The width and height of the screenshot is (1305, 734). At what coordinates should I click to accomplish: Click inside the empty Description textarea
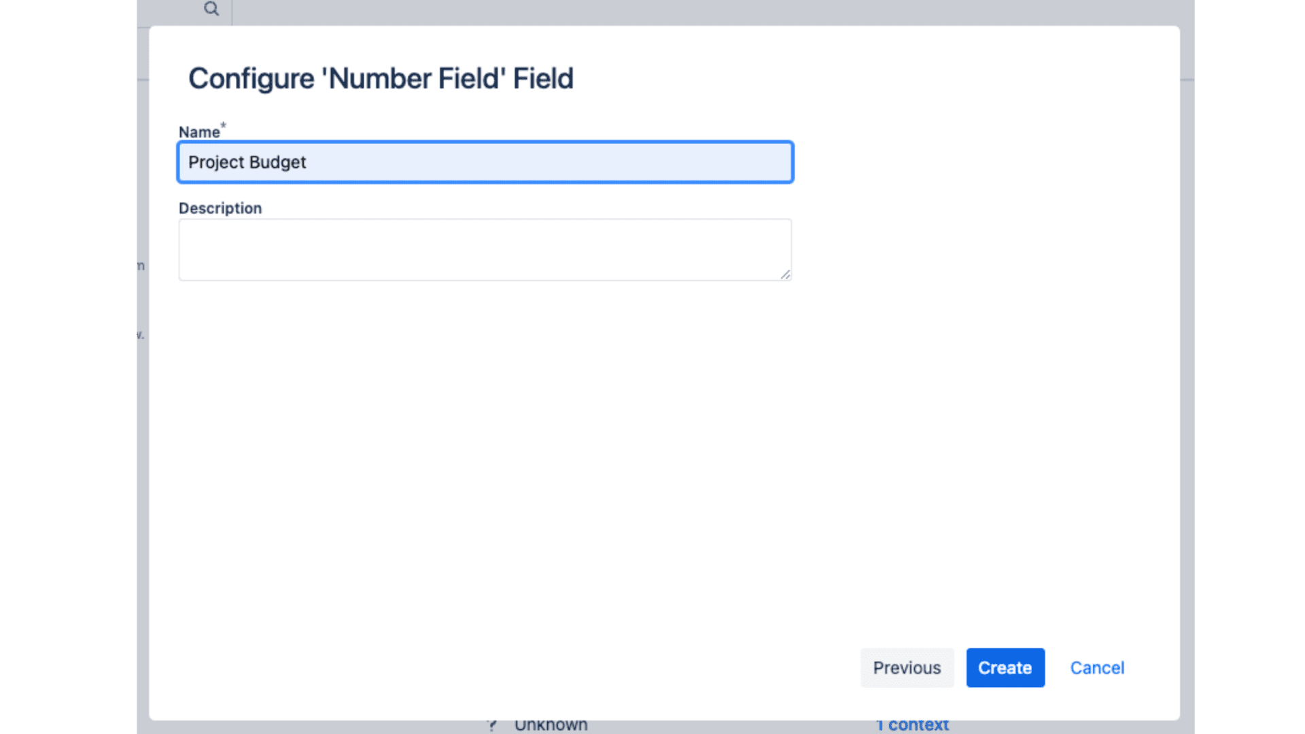(x=485, y=249)
